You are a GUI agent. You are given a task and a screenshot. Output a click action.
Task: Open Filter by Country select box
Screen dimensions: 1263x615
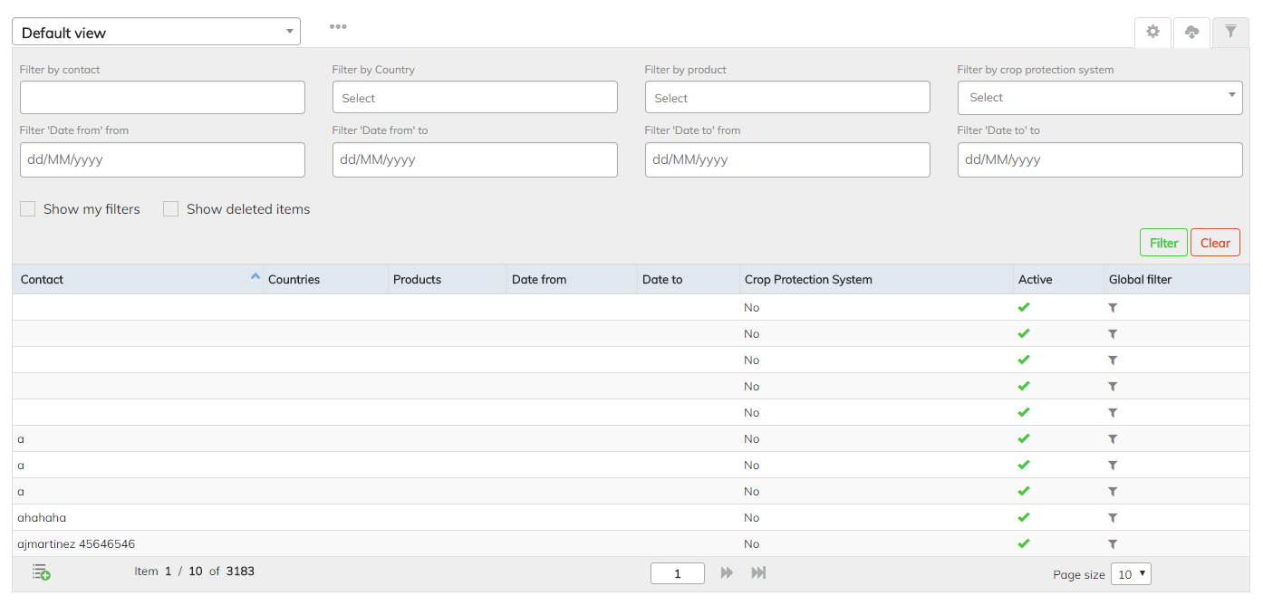pyautogui.click(x=475, y=98)
